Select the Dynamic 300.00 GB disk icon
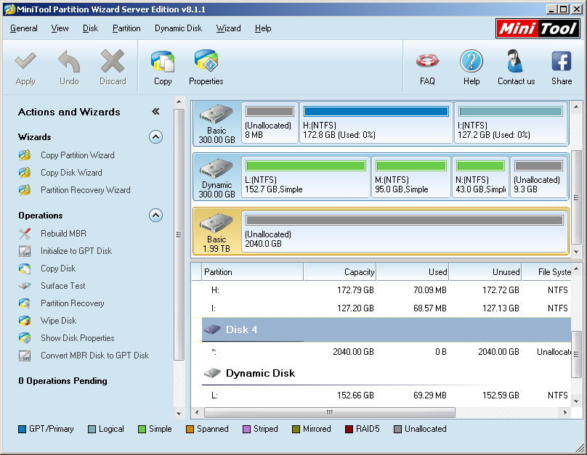 pos(216,168)
